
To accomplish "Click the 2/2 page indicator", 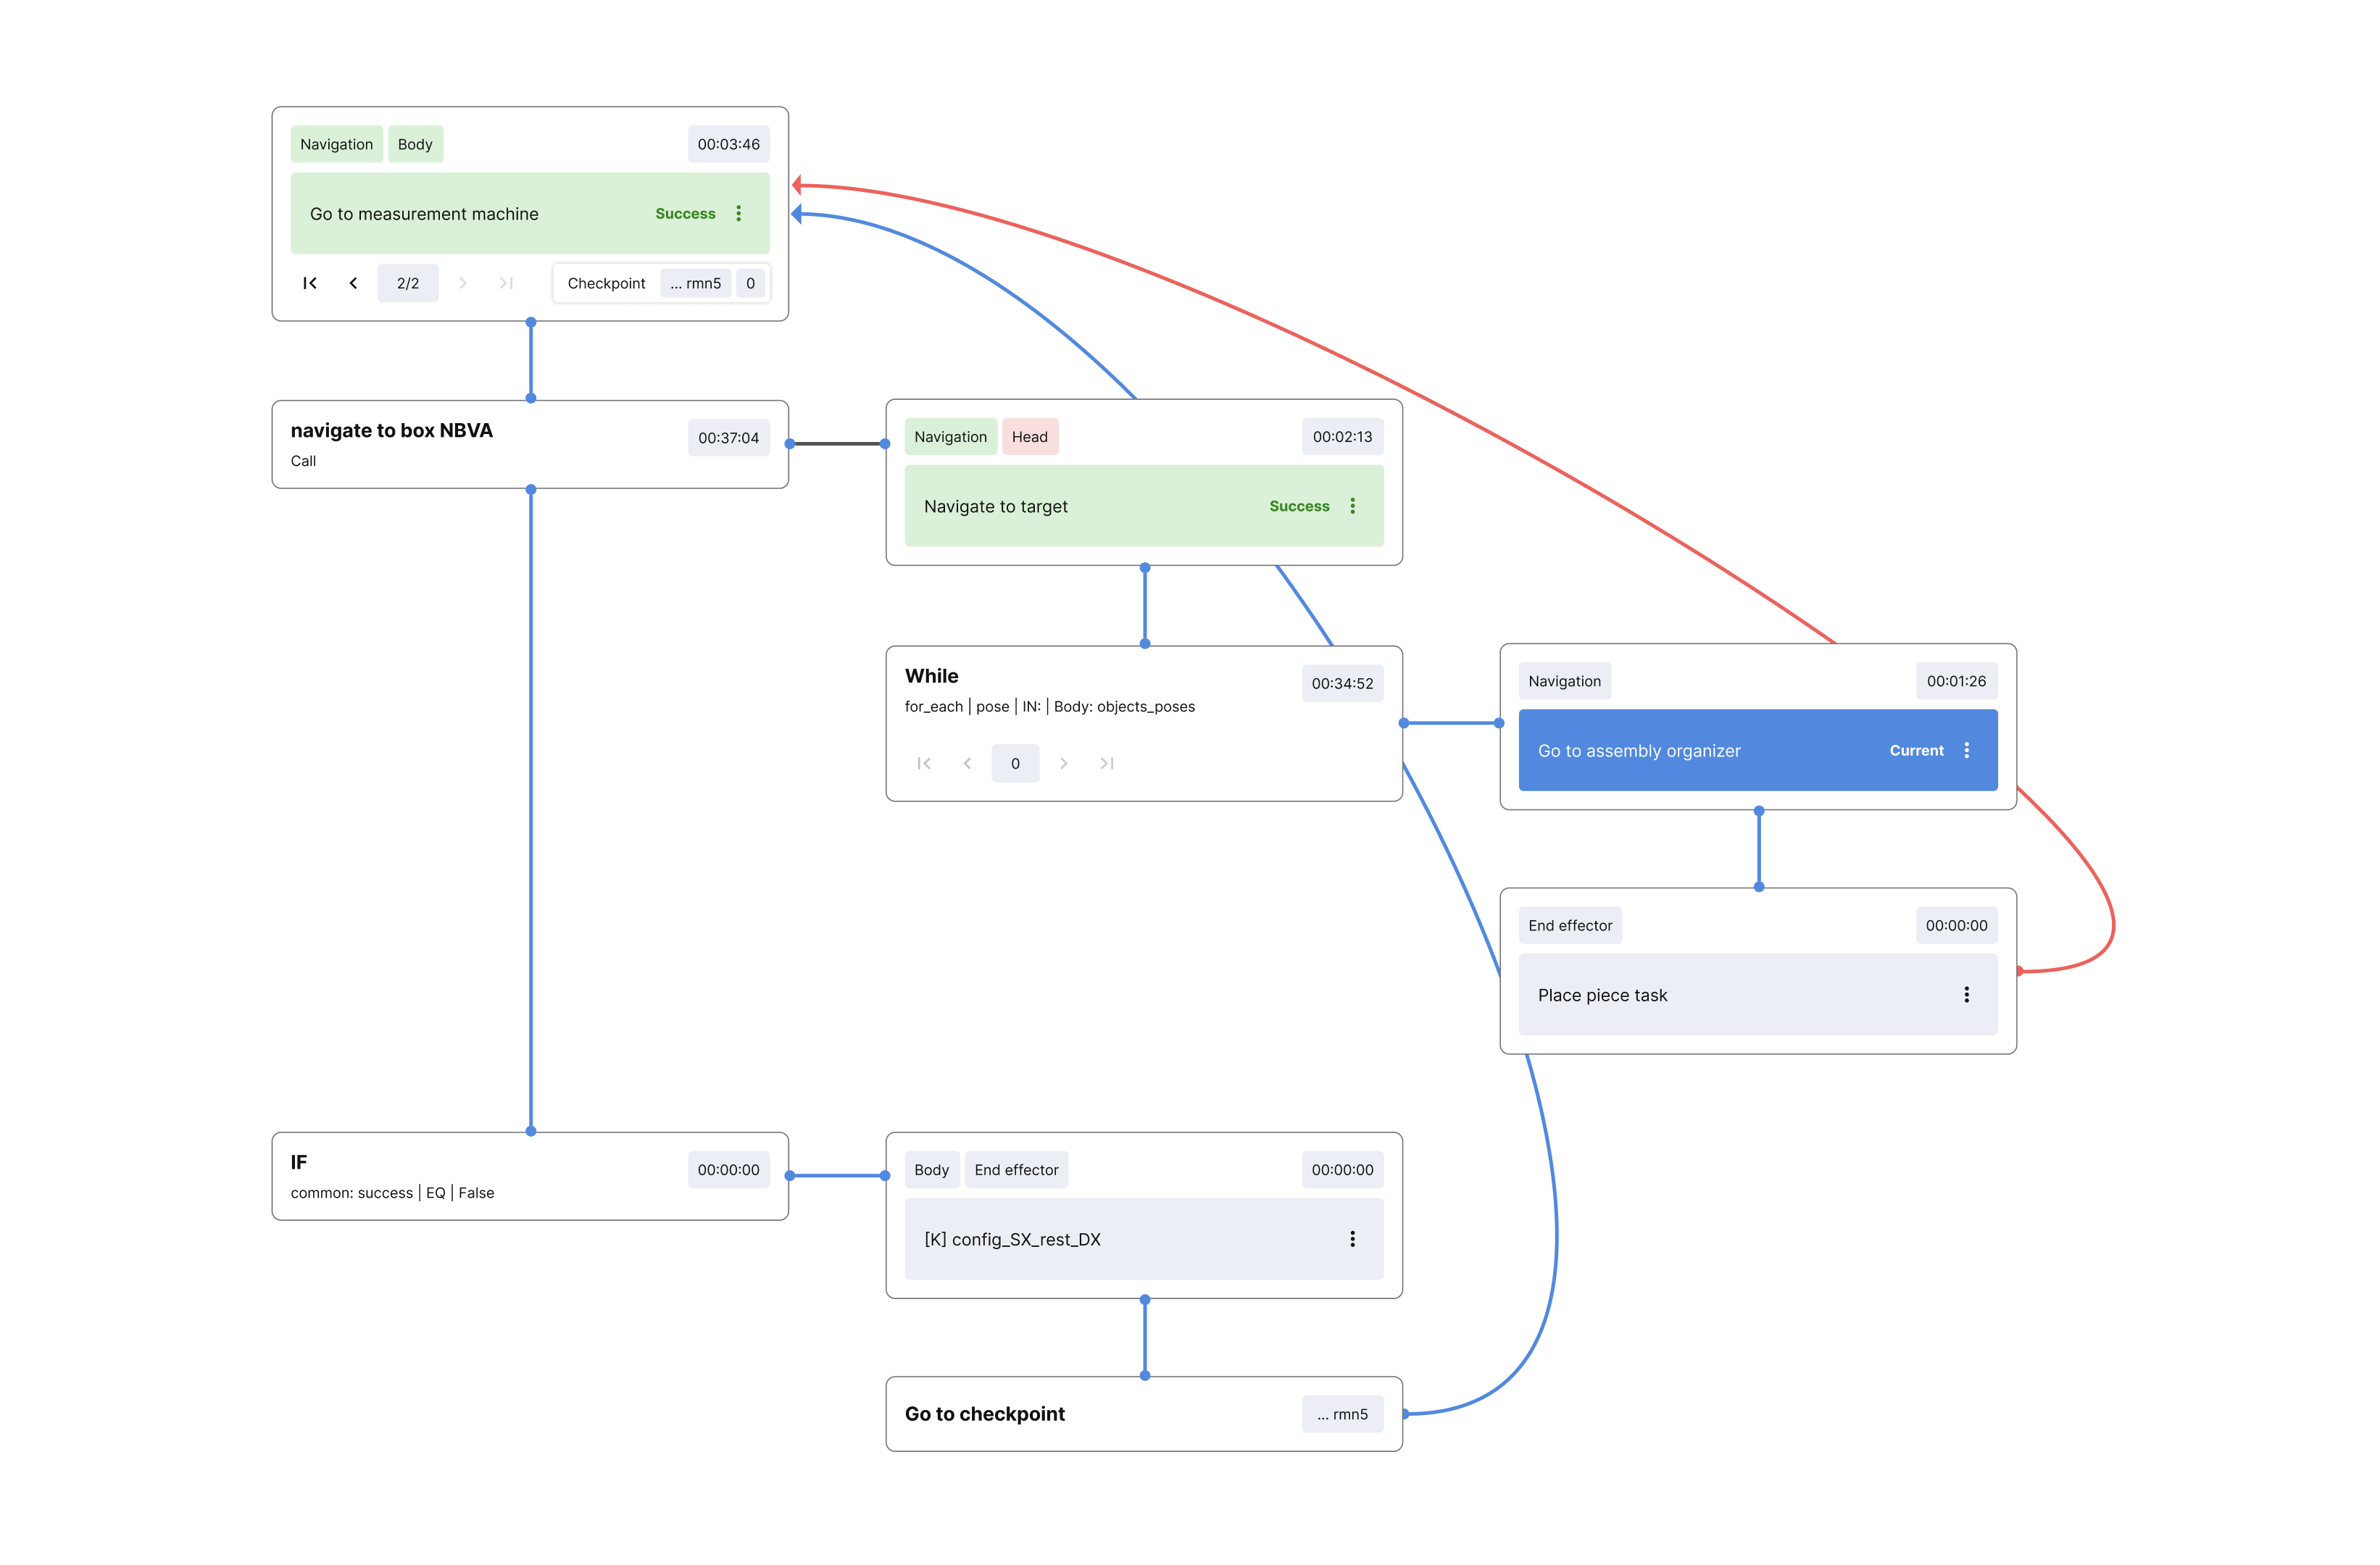I will click(408, 283).
